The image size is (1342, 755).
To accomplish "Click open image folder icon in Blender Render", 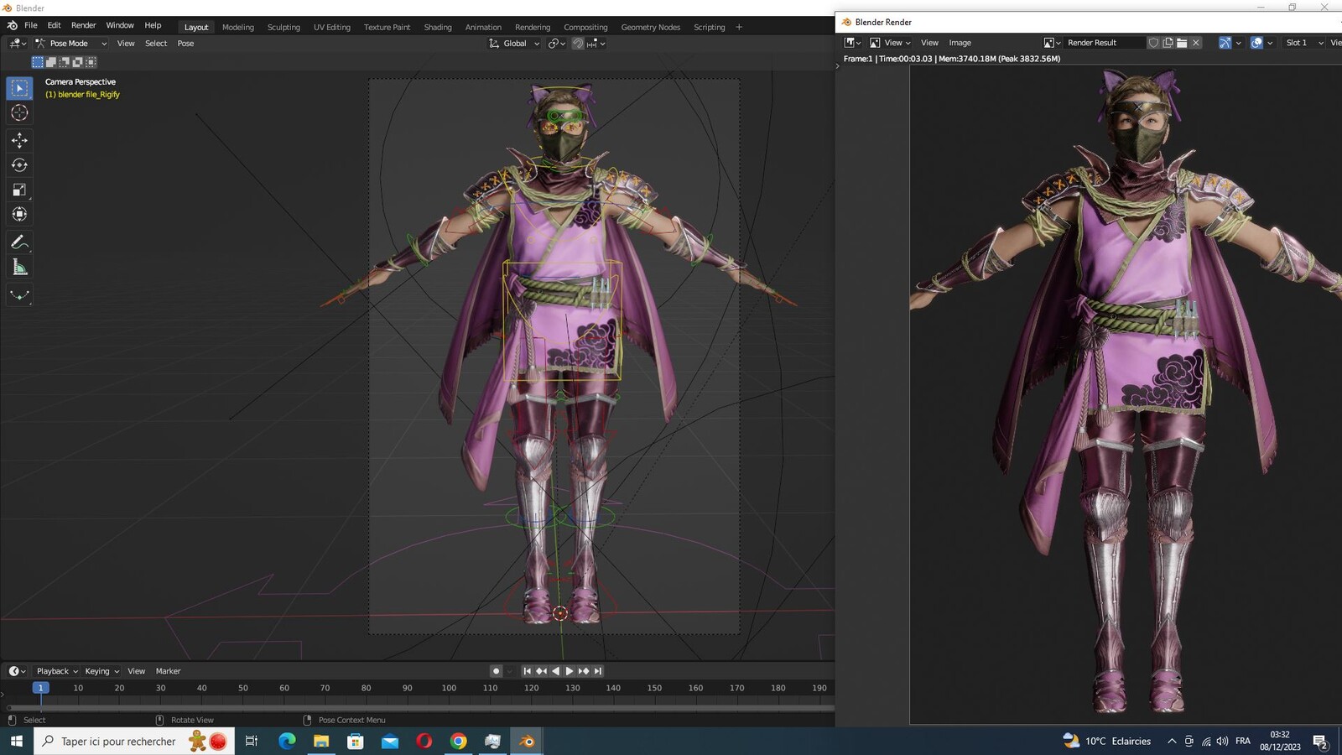I will (x=1182, y=43).
